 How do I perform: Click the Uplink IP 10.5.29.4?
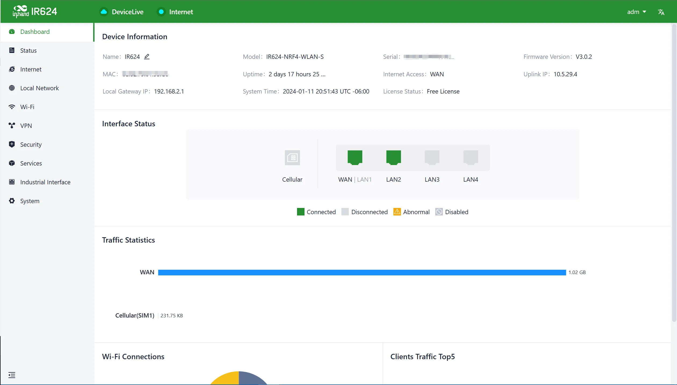565,74
